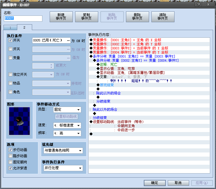The width and height of the screenshot is (216, 189).
Task: Toggle the 固定朝向 option
Action: pos(10,162)
